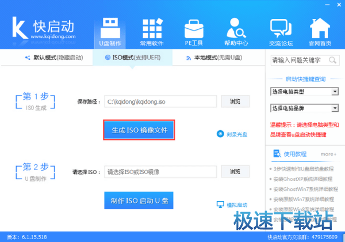Click the search magnifier icon
The height and width of the screenshot is (242, 345).
[332, 60]
